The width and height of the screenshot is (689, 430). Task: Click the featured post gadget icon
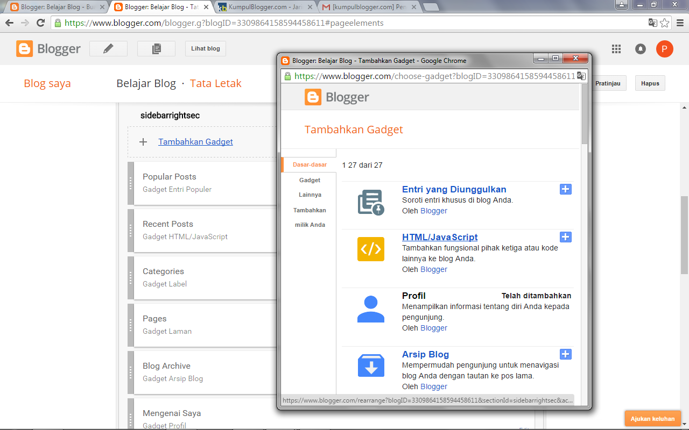371,203
